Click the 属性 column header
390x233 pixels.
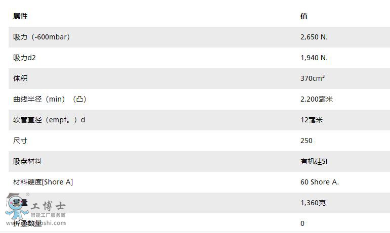[x=20, y=16]
